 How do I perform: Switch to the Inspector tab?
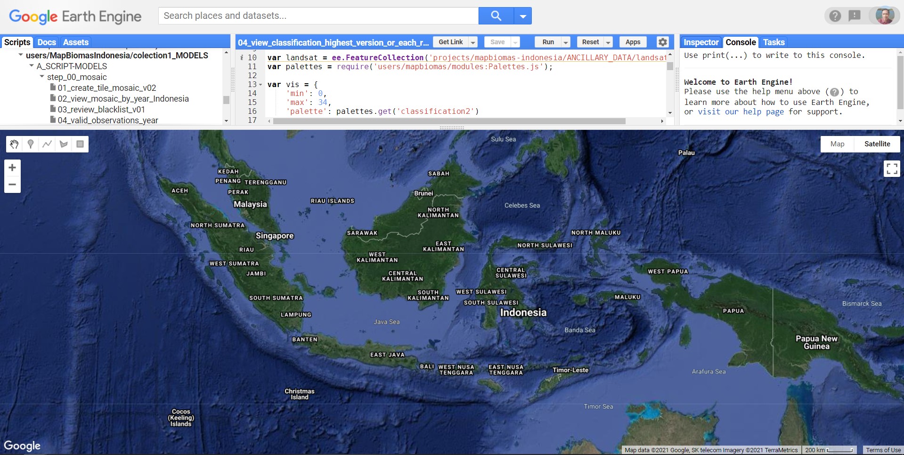click(700, 42)
